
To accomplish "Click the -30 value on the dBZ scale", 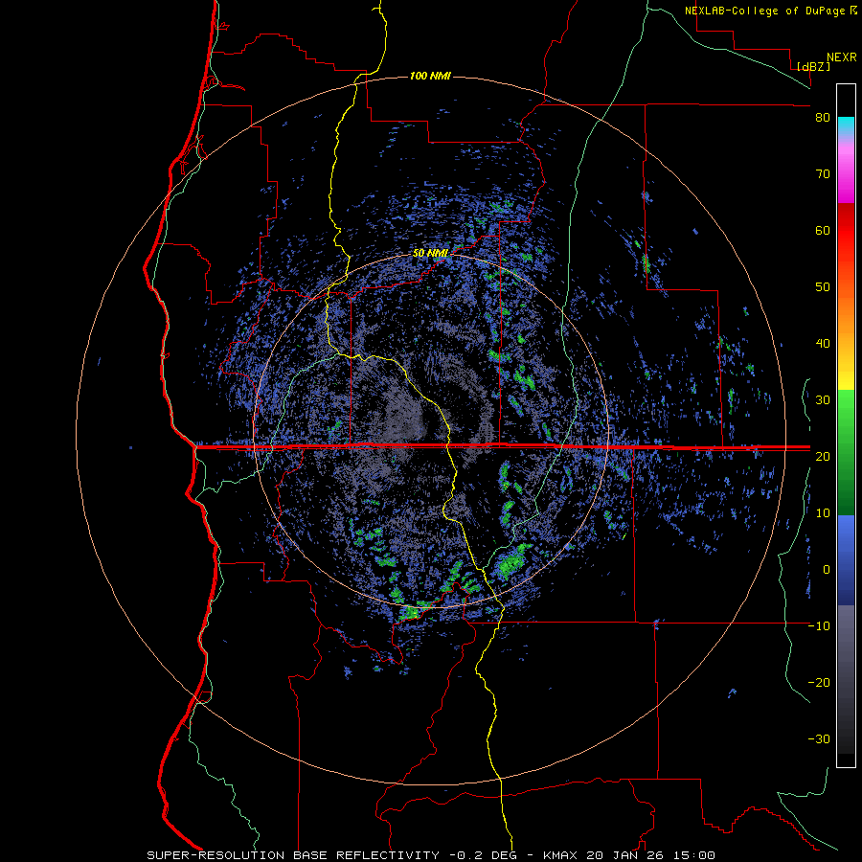I will coord(819,739).
